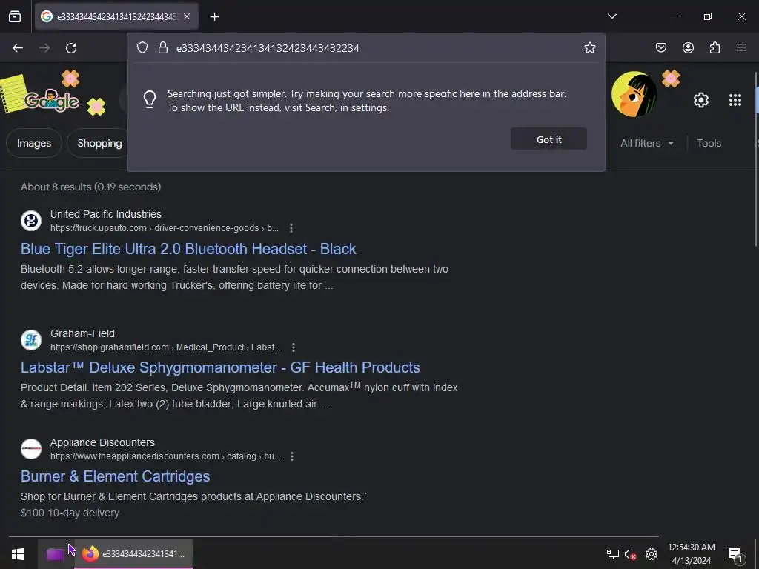Image resolution: width=759 pixels, height=569 pixels.
Task: Click the Appliance Discounters site favicon
Action: tap(31, 448)
